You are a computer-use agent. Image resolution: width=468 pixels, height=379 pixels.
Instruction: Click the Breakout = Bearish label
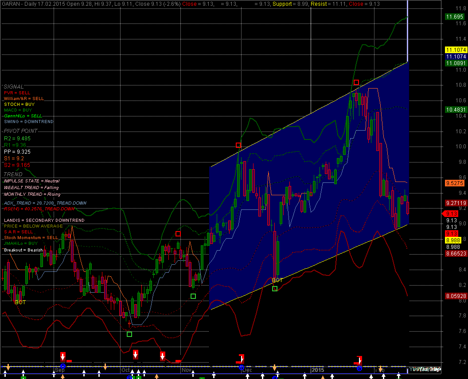tap(23, 250)
